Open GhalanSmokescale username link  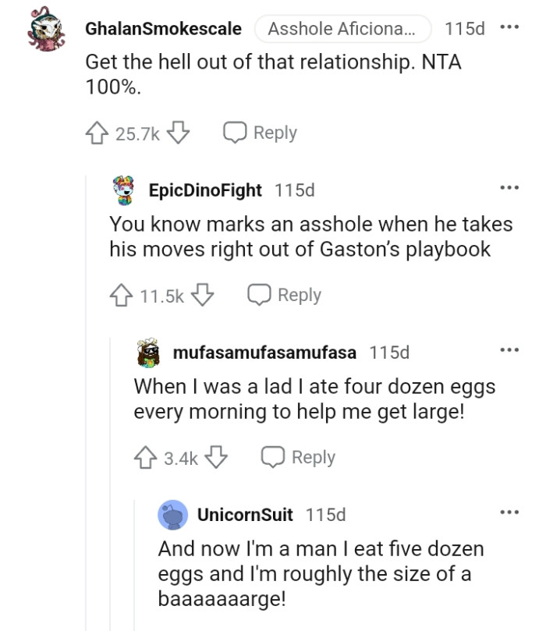point(163,30)
